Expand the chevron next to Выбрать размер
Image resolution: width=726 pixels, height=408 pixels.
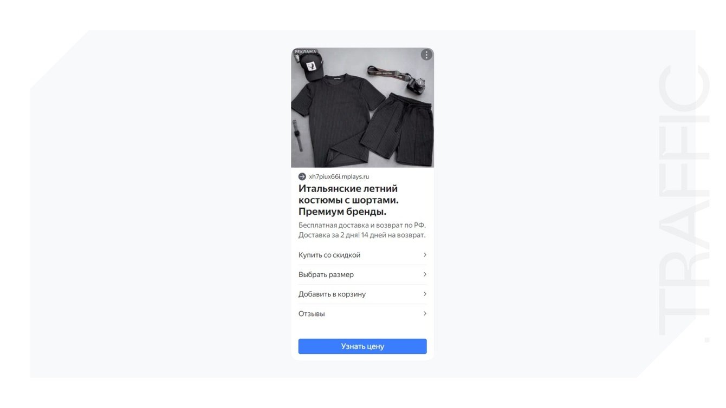point(425,274)
